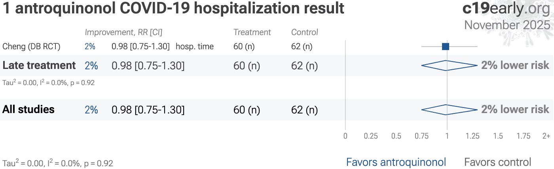The image size is (554, 169).
Task: Select the Treatment column header
Action: pos(252,32)
